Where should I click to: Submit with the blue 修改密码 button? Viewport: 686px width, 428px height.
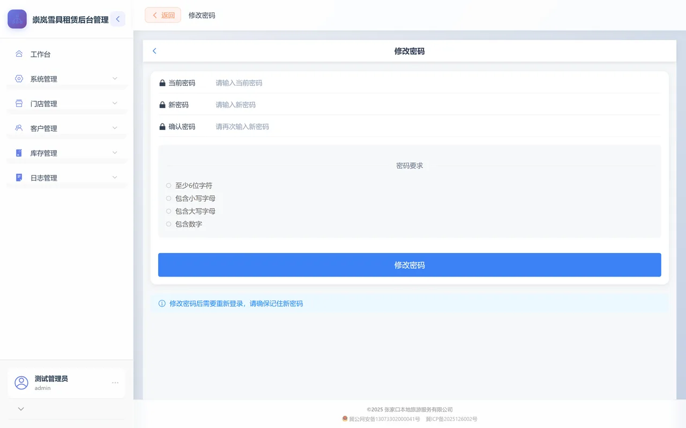tap(409, 265)
